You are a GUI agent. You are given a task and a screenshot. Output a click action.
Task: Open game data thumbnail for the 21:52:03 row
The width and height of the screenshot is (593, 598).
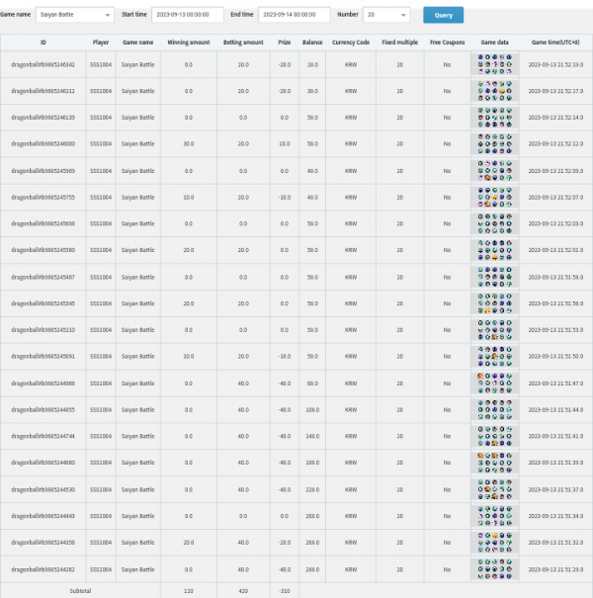(x=494, y=223)
